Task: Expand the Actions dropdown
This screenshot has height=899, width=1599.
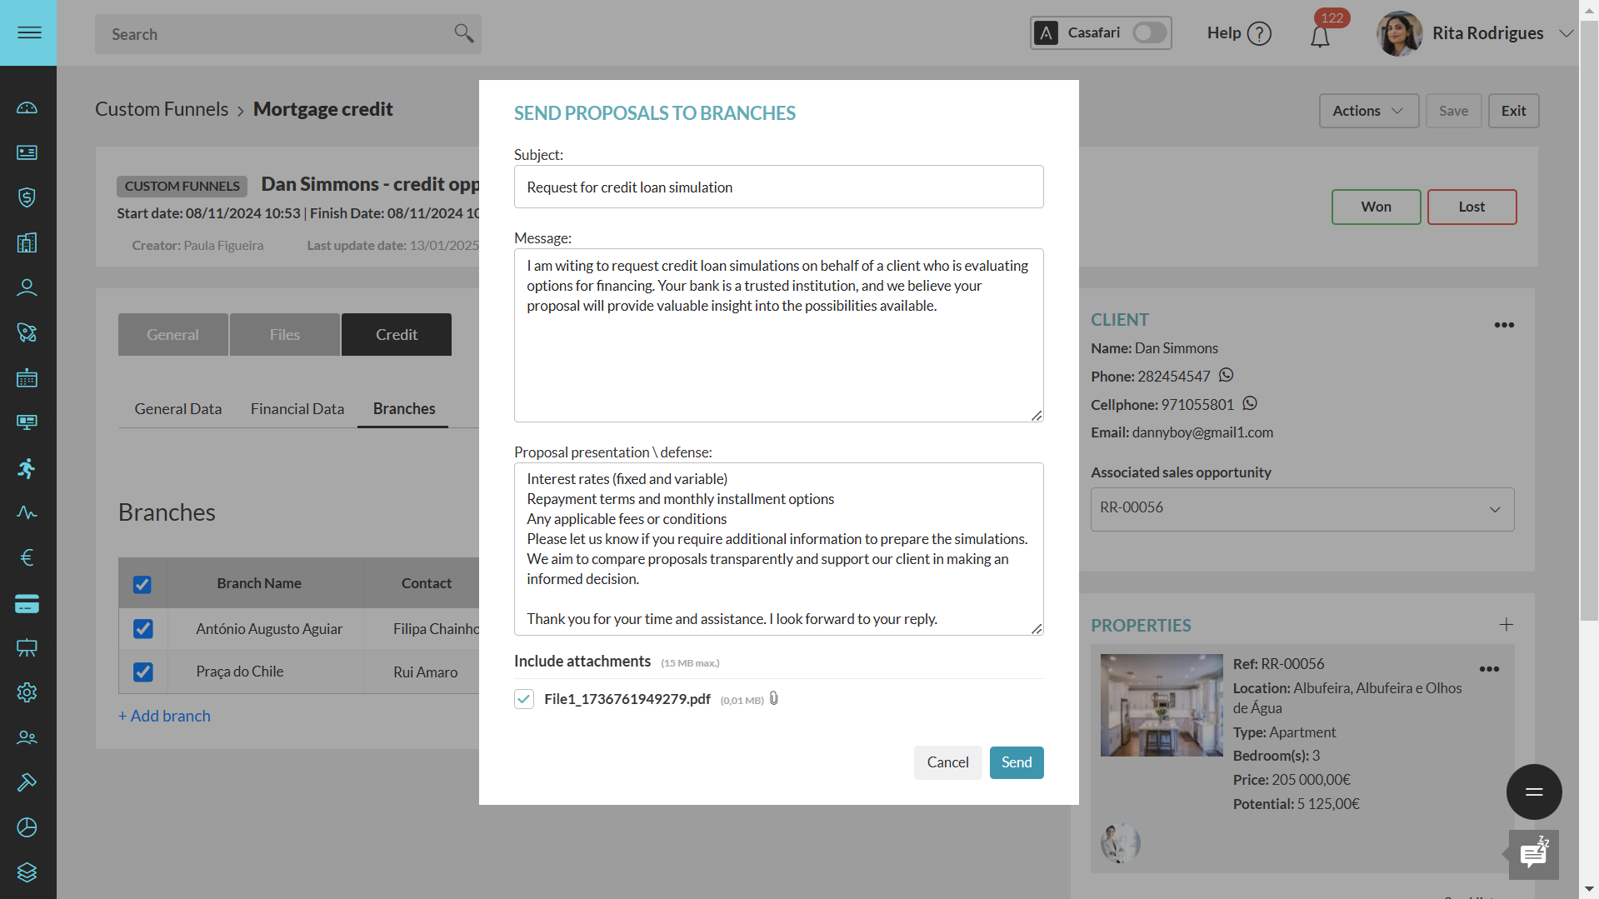Action: click(1368, 111)
